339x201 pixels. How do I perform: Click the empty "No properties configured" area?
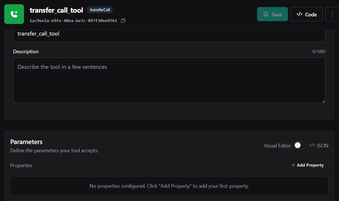point(169,186)
